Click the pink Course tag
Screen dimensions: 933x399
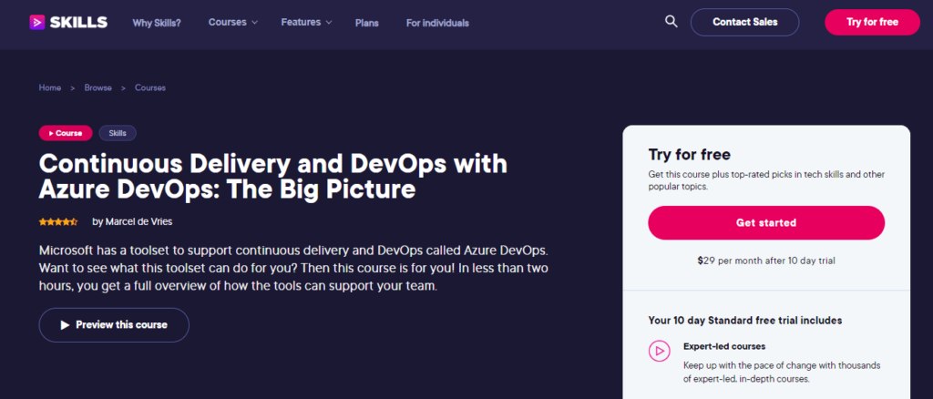tap(66, 133)
